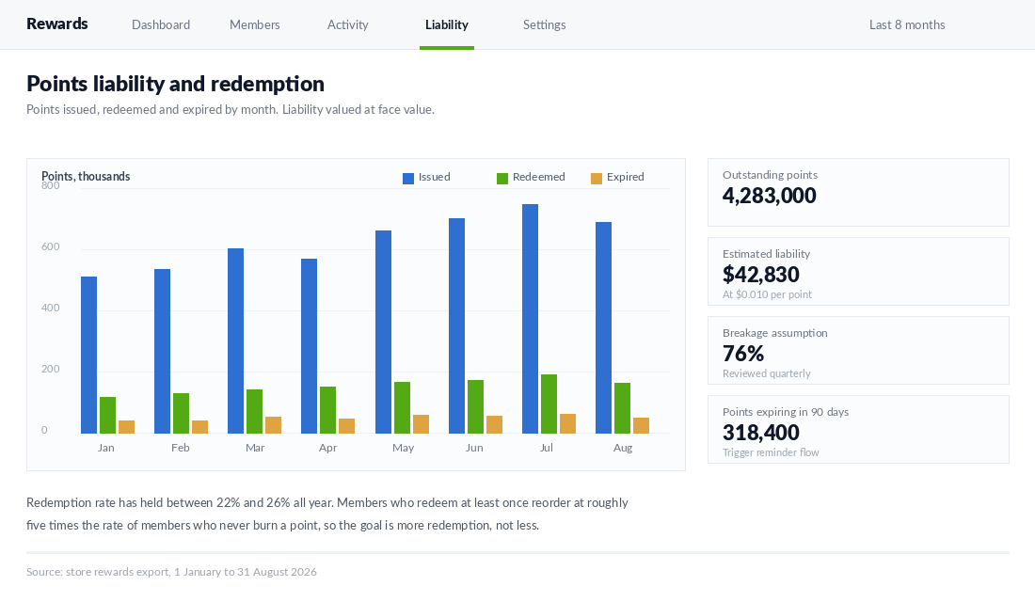Click the Points liability and redemption heading
1035x602 pixels.
pos(176,84)
